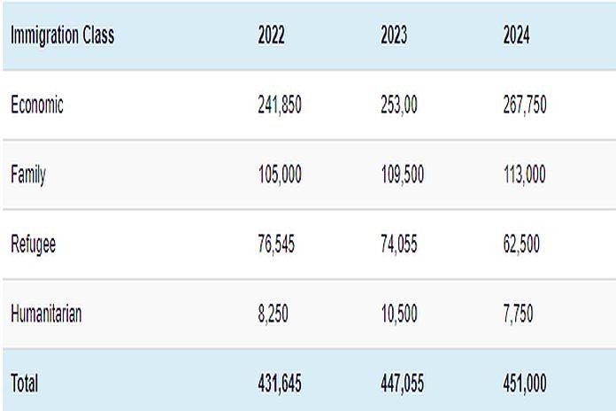Select the 2022 column header
Screen dimensions: 616x411
click(x=271, y=36)
